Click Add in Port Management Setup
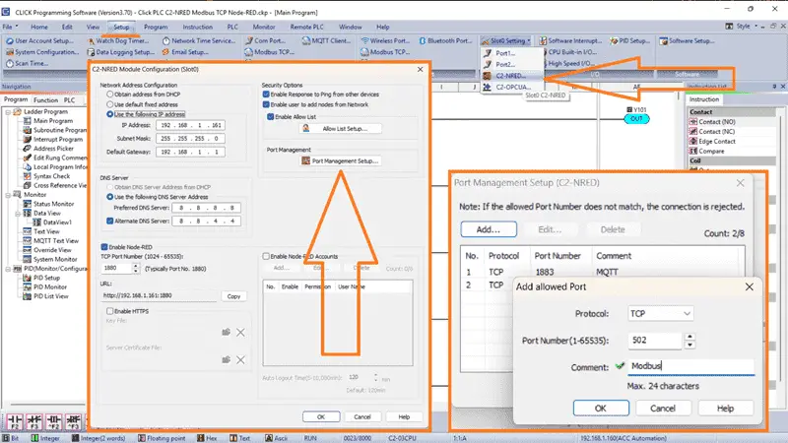 (x=489, y=229)
